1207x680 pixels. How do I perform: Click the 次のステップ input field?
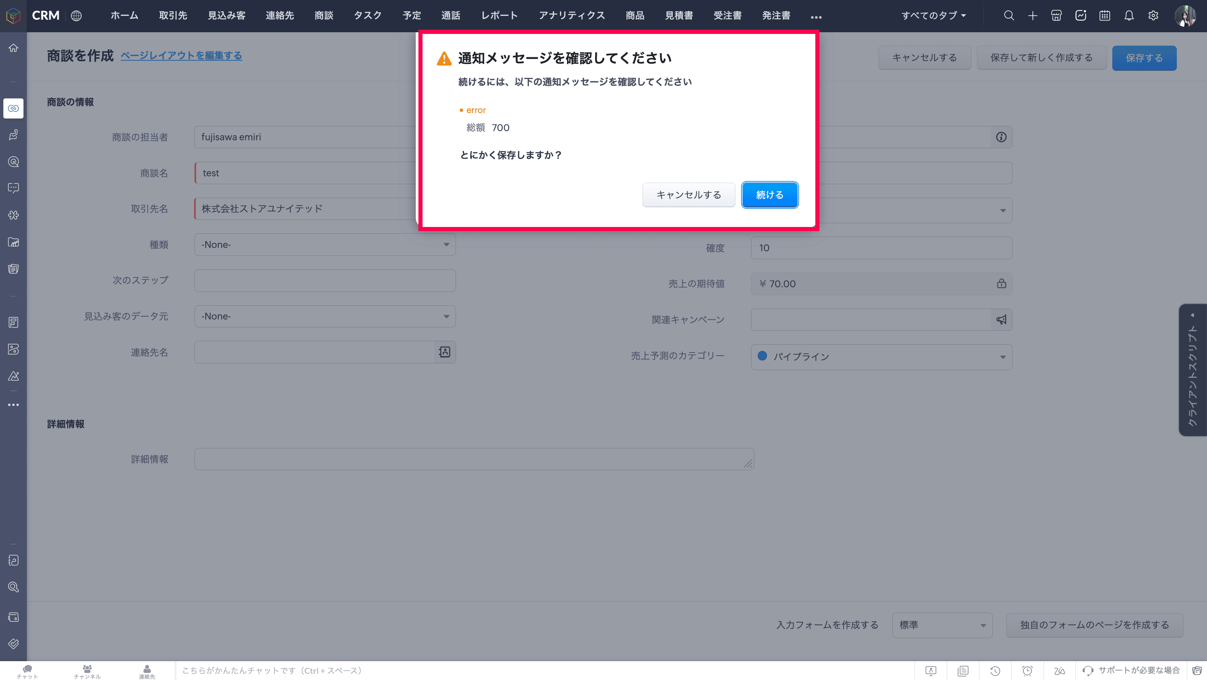click(x=325, y=280)
